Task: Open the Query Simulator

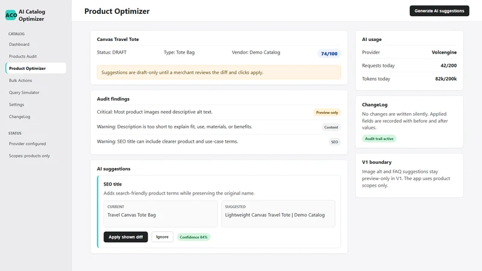Action: (x=24, y=92)
